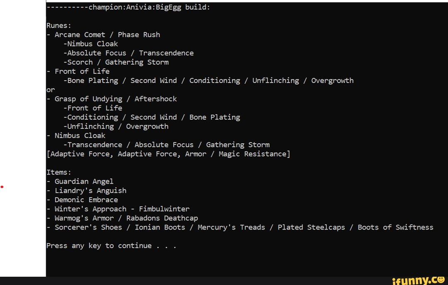Click on 'Phase Rush' rune text

click(x=139, y=35)
